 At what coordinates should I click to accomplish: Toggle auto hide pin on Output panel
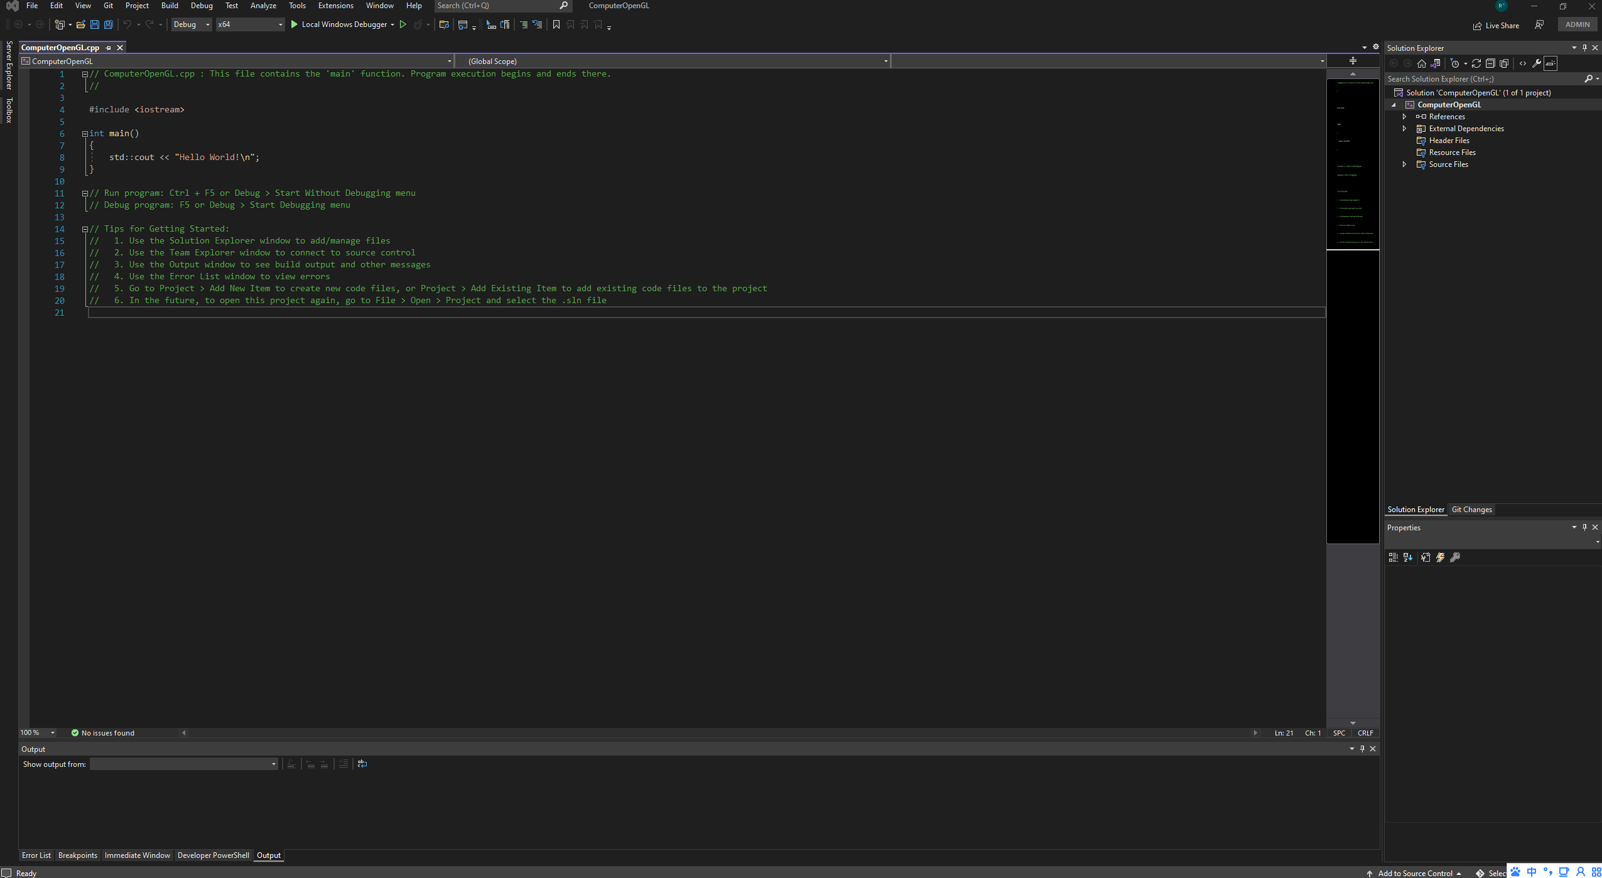(1362, 749)
